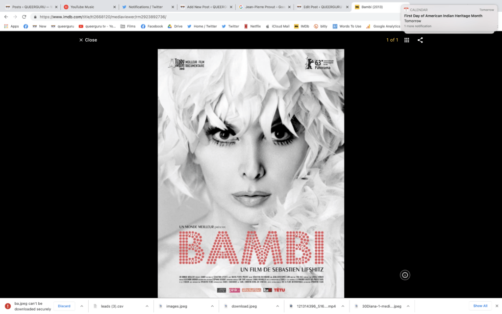Go back with the browser back arrow
The height and width of the screenshot is (314, 502).
[6, 17]
